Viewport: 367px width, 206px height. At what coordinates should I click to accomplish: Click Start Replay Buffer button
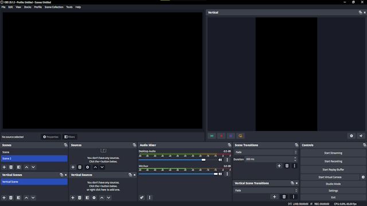click(x=333, y=170)
